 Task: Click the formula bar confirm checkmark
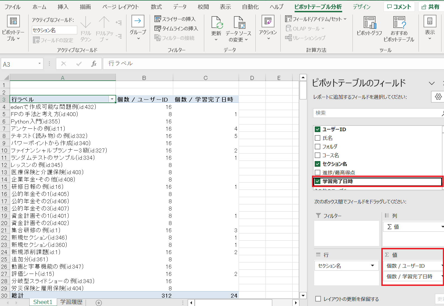click(x=79, y=64)
